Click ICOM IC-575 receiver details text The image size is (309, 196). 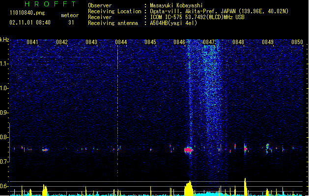click(197, 17)
